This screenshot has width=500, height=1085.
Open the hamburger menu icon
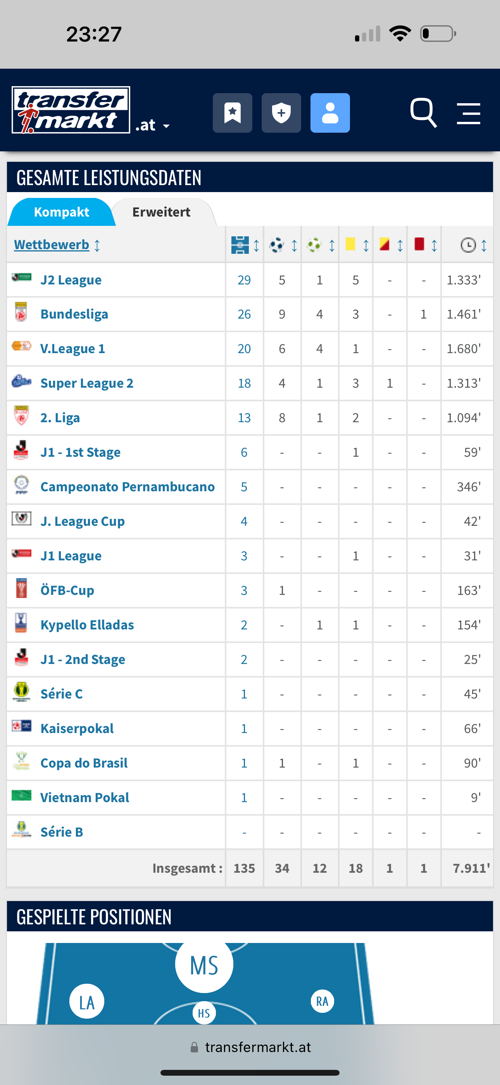(x=469, y=113)
